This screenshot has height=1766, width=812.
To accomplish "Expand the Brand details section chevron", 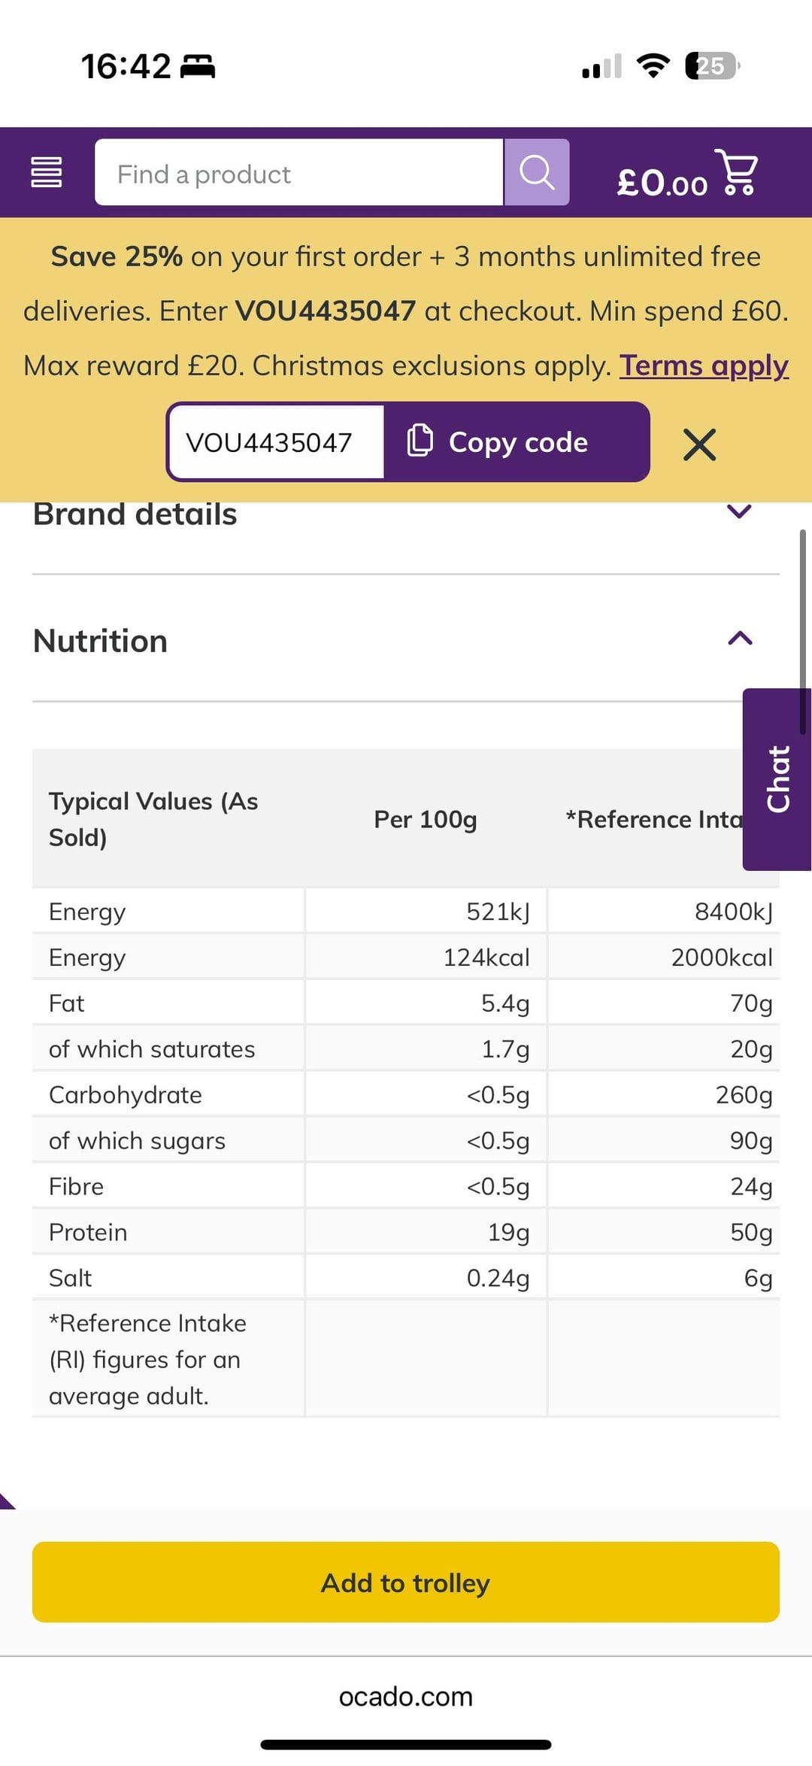I will coord(740,511).
